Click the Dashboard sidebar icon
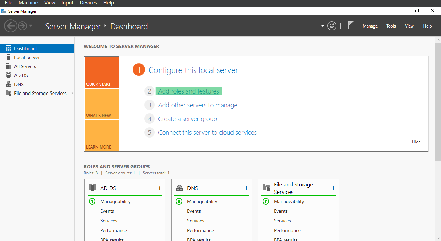 [9, 48]
